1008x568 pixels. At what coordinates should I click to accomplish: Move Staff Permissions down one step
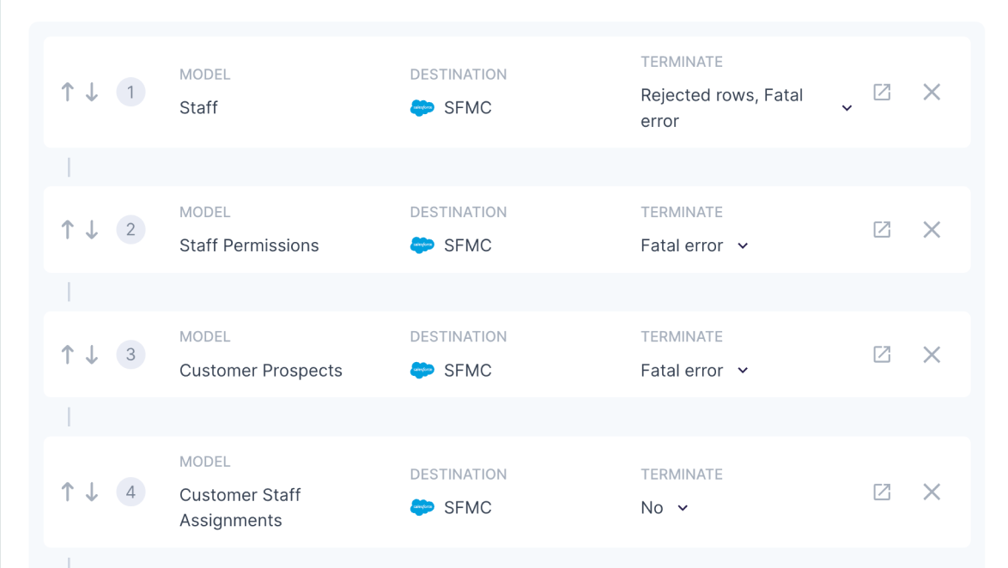pyautogui.click(x=92, y=229)
